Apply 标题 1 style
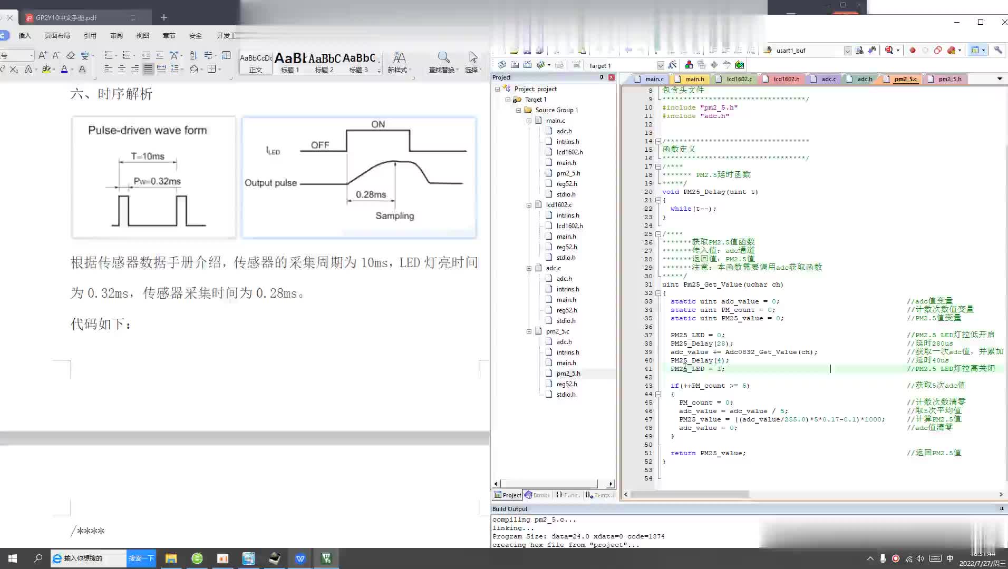The height and width of the screenshot is (569, 1008). (290, 63)
